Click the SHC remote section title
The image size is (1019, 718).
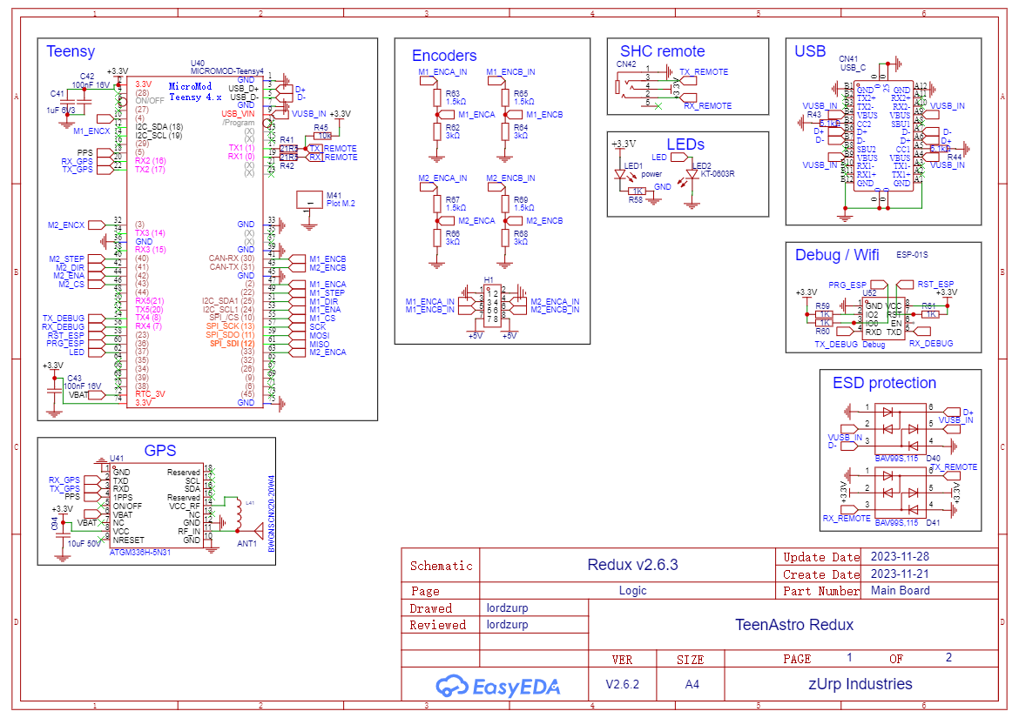(662, 51)
